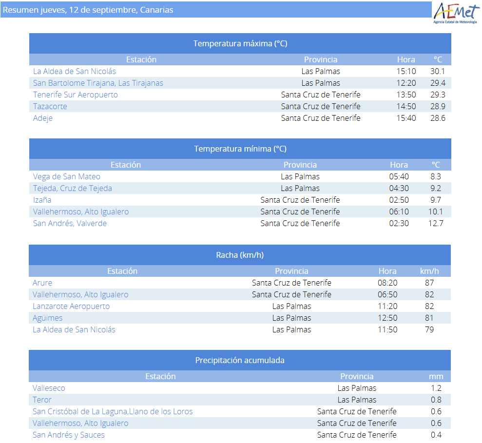
Task: Select 'Las Palmas' province in Lanzarote Aeropuerto row
Action: coord(292,306)
